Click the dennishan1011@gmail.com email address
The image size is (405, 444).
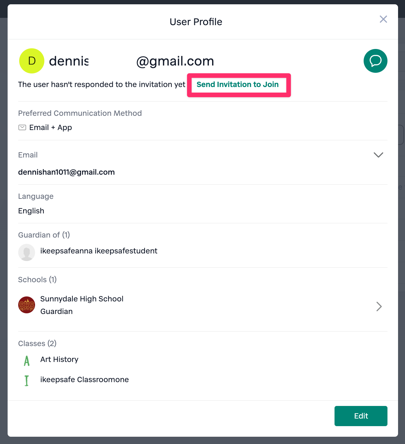(67, 172)
